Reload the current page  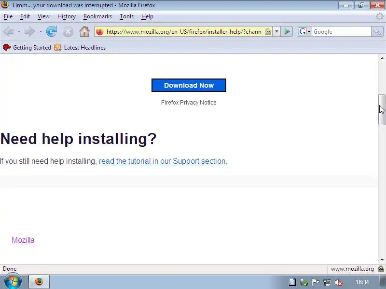(52, 31)
